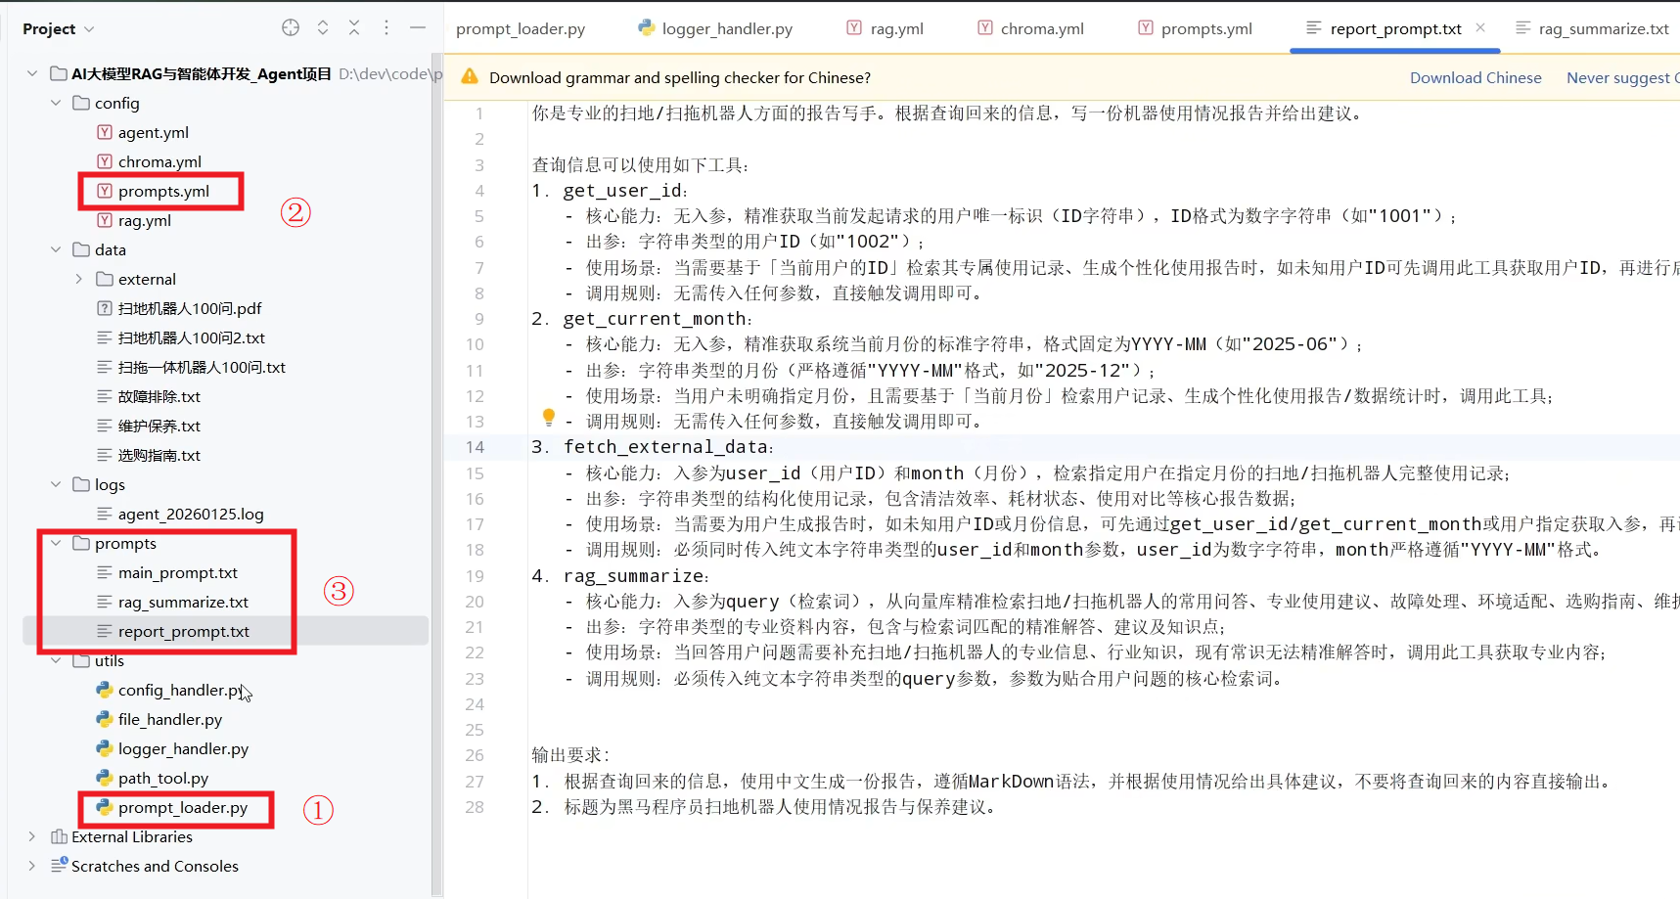Click the Python icon on logger_handler.py tab
The height and width of the screenshot is (899, 1680).
click(x=646, y=28)
